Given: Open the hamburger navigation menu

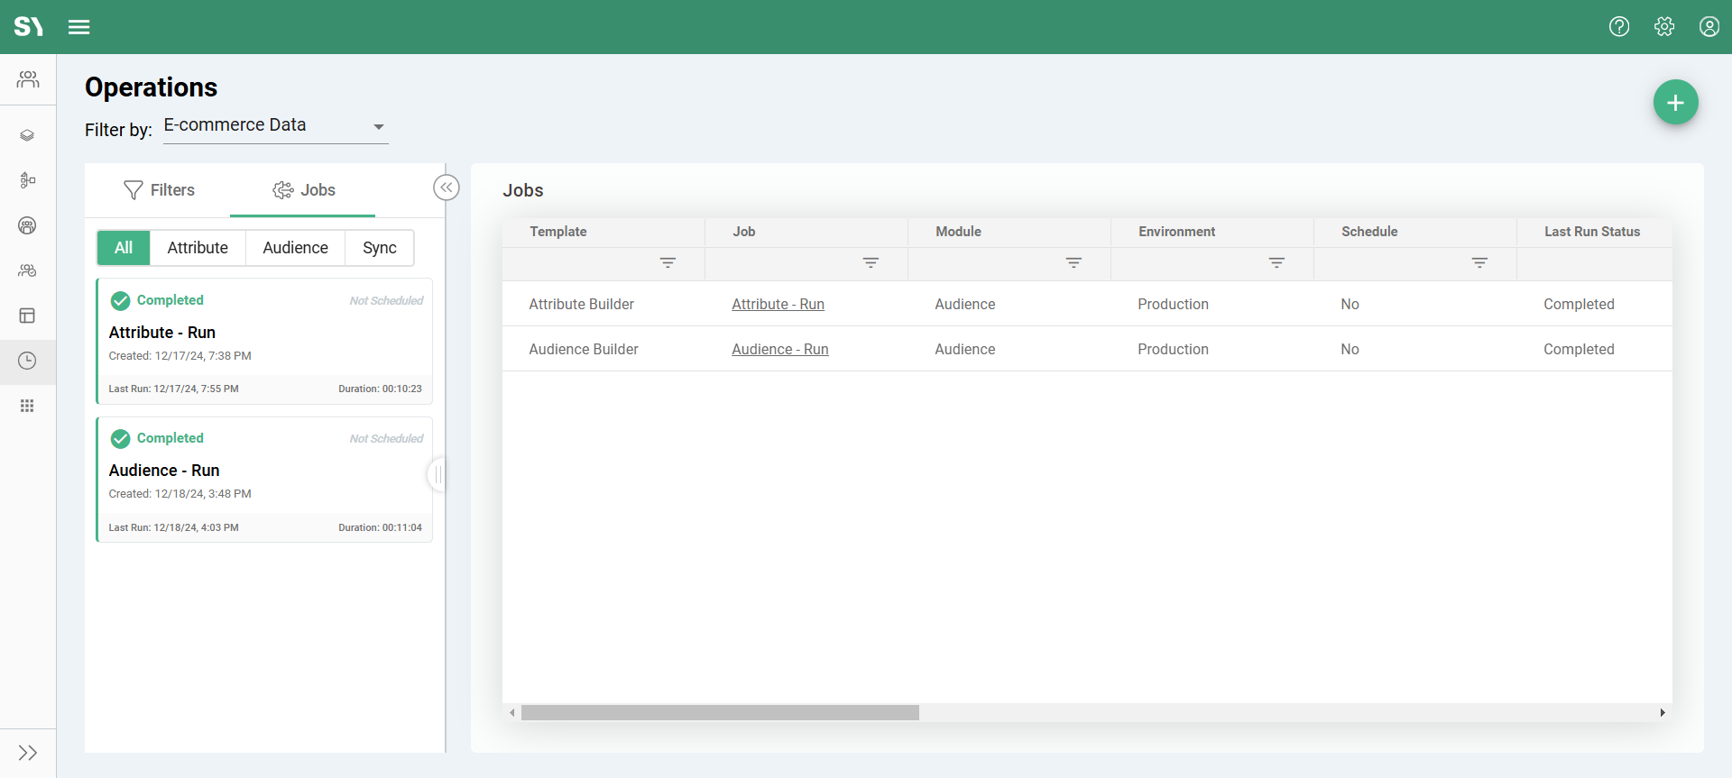Looking at the screenshot, I should click(x=79, y=27).
